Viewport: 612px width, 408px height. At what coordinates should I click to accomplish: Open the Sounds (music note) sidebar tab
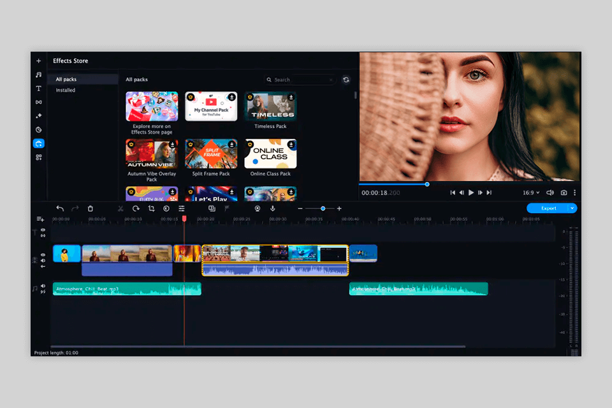click(x=39, y=75)
